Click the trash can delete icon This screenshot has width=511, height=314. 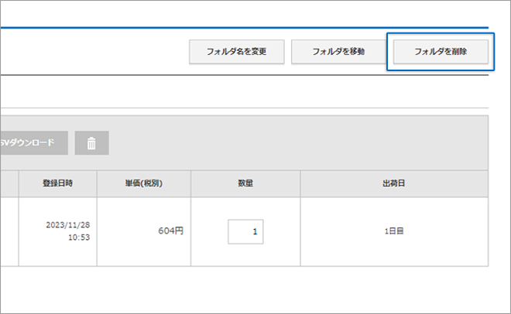click(91, 143)
